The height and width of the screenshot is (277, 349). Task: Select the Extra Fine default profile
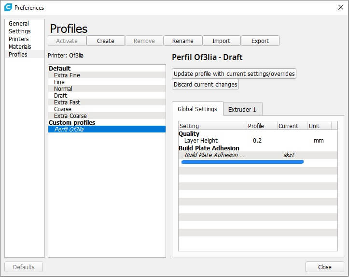coord(67,75)
